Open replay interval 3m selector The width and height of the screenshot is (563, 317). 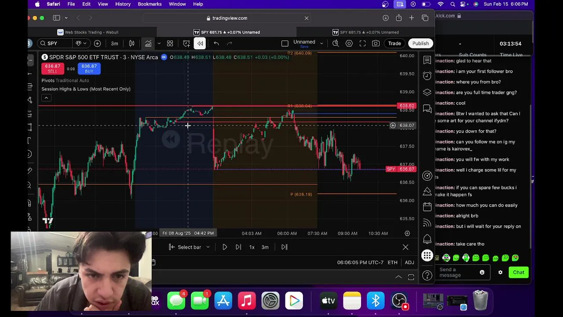point(265,247)
